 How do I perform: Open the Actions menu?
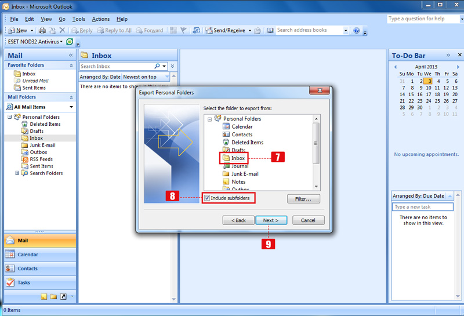pyautogui.click(x=100, y=19)
